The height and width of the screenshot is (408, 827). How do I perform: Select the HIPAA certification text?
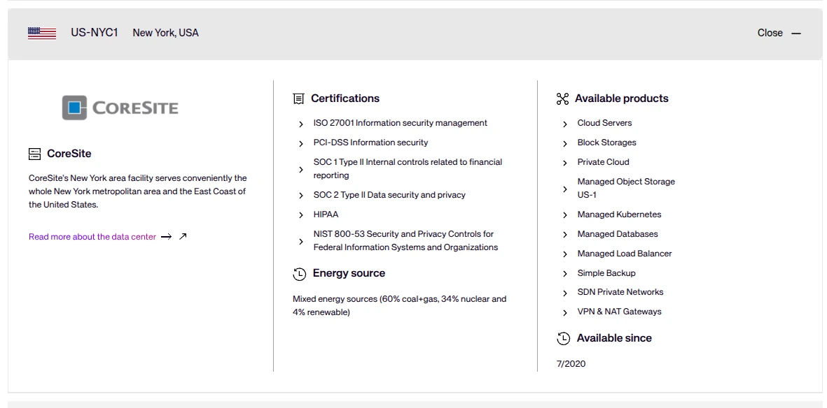[326, 214]
